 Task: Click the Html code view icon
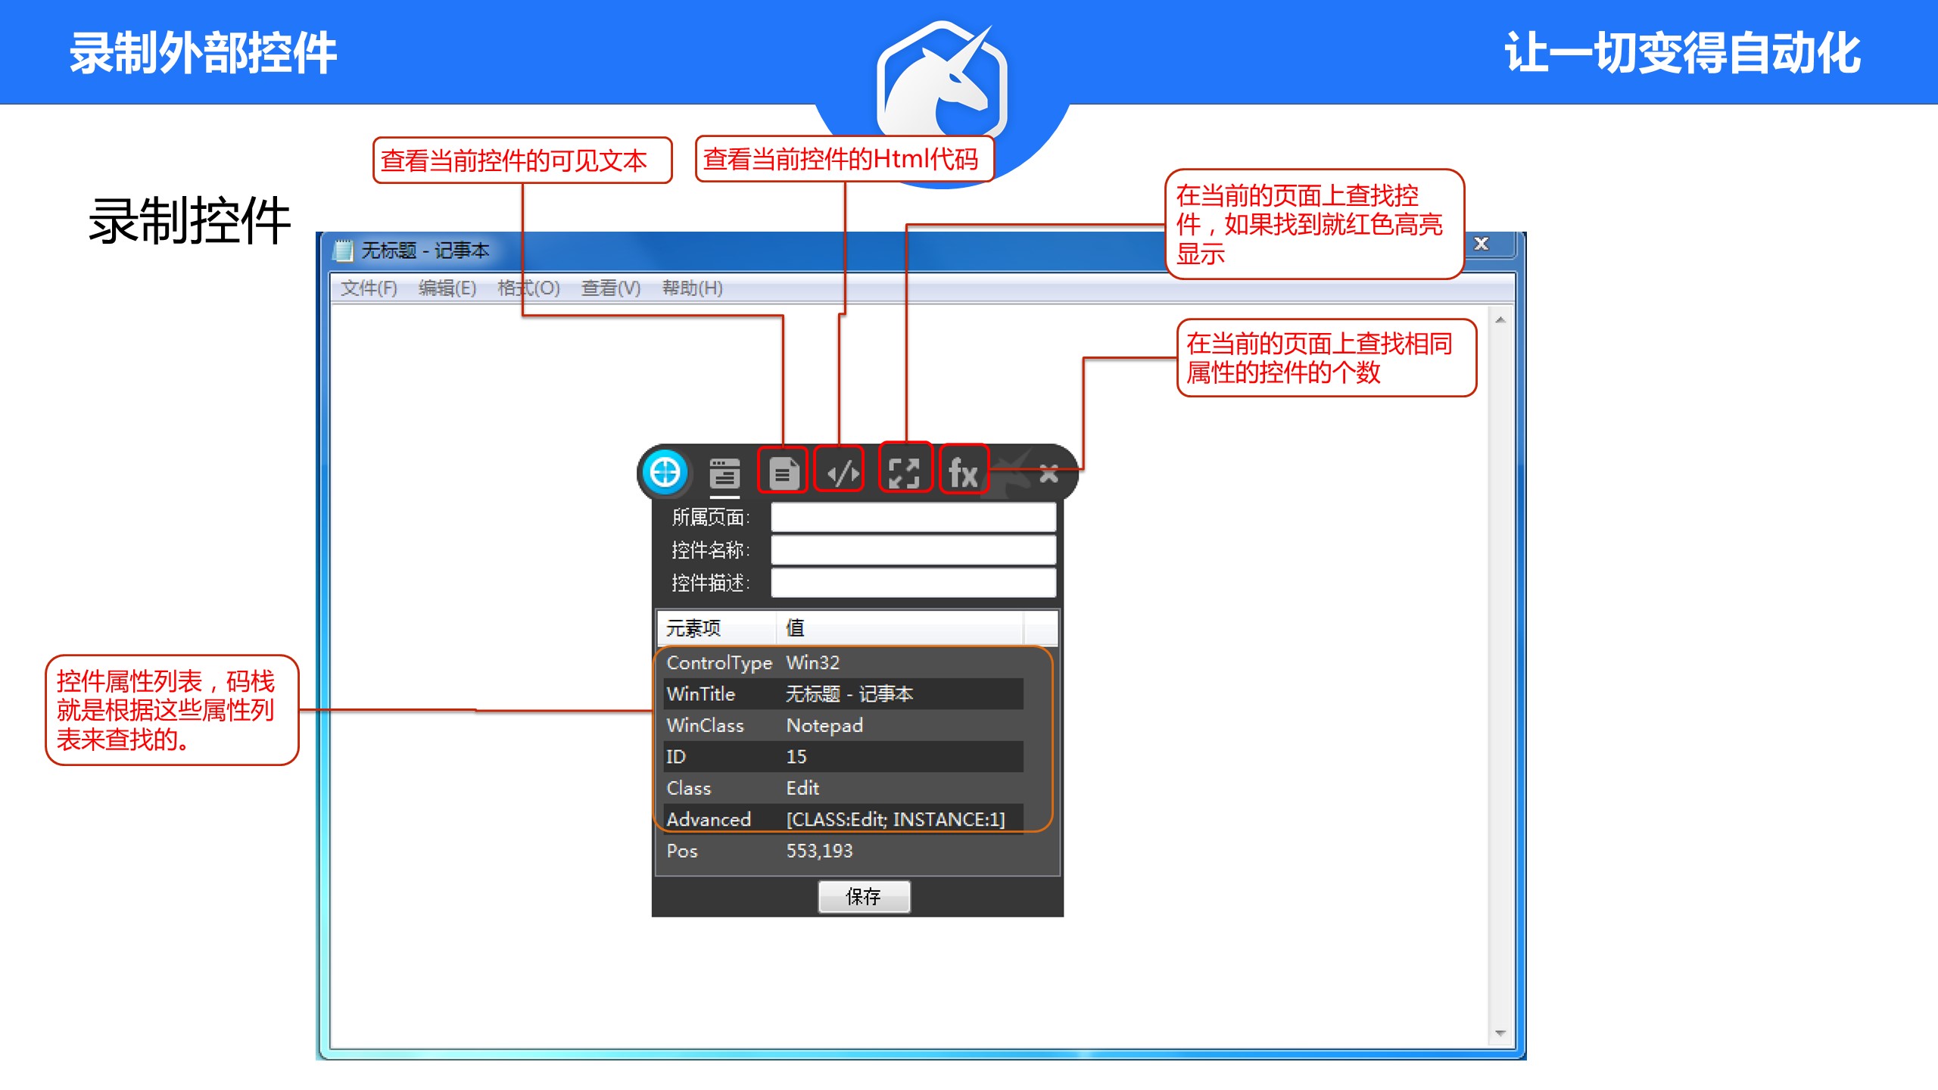coord(841,474)
